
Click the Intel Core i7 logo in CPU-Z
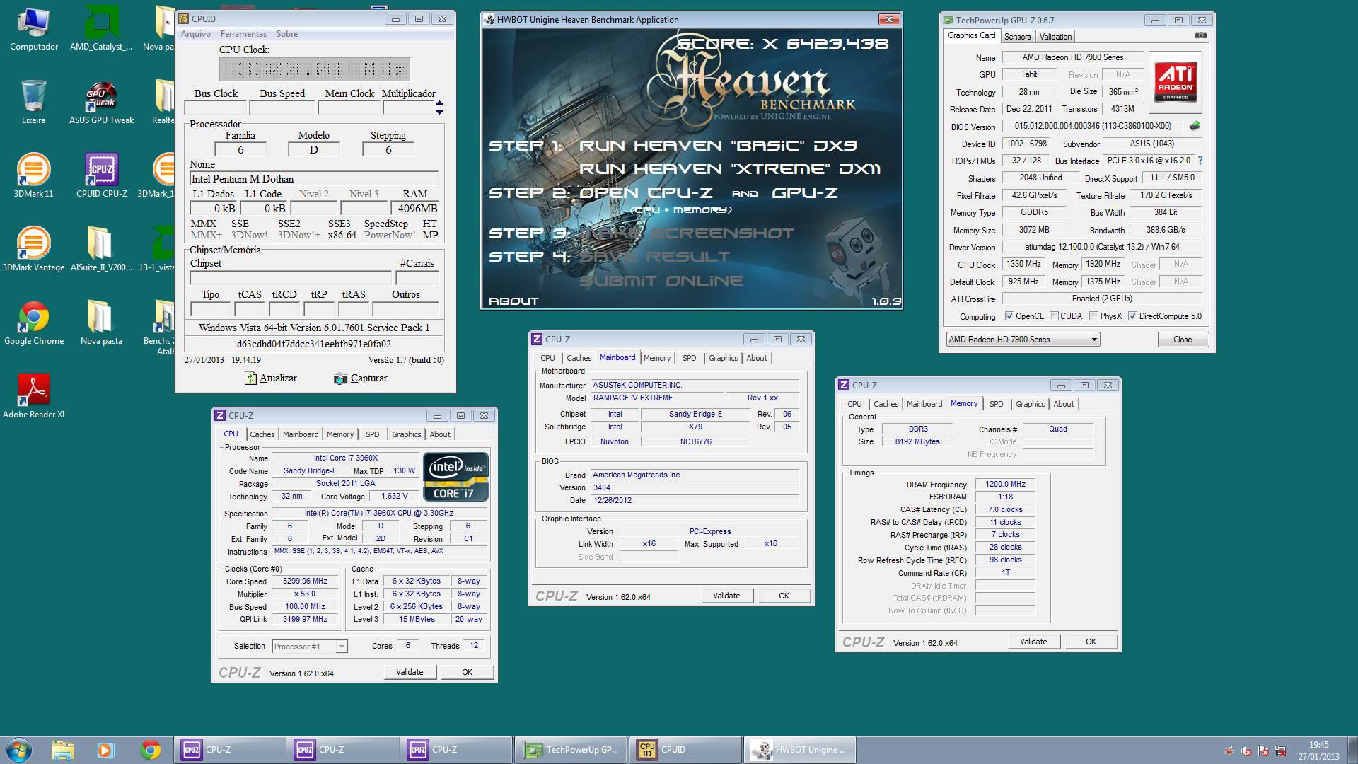[x=456, y=477]
